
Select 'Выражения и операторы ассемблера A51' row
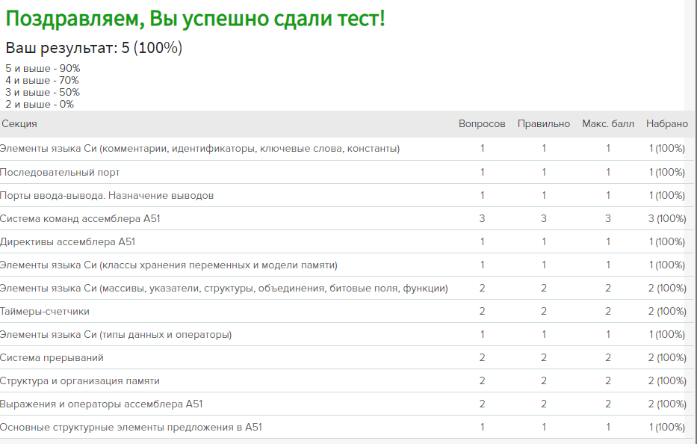pos(347,404)
